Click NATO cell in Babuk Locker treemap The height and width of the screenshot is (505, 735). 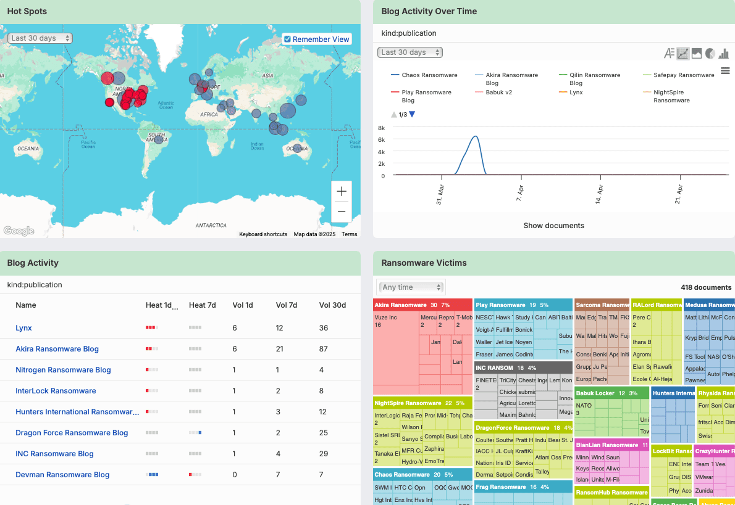[x=584, y=411]
